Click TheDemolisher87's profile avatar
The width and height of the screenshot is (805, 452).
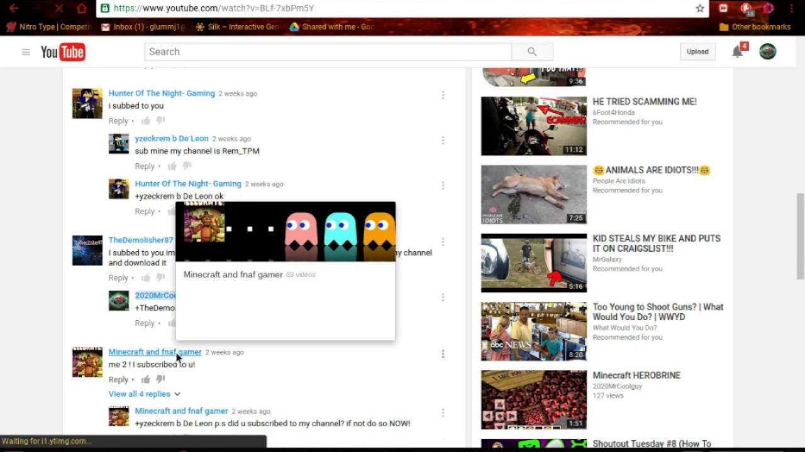[x=87, y=250]
